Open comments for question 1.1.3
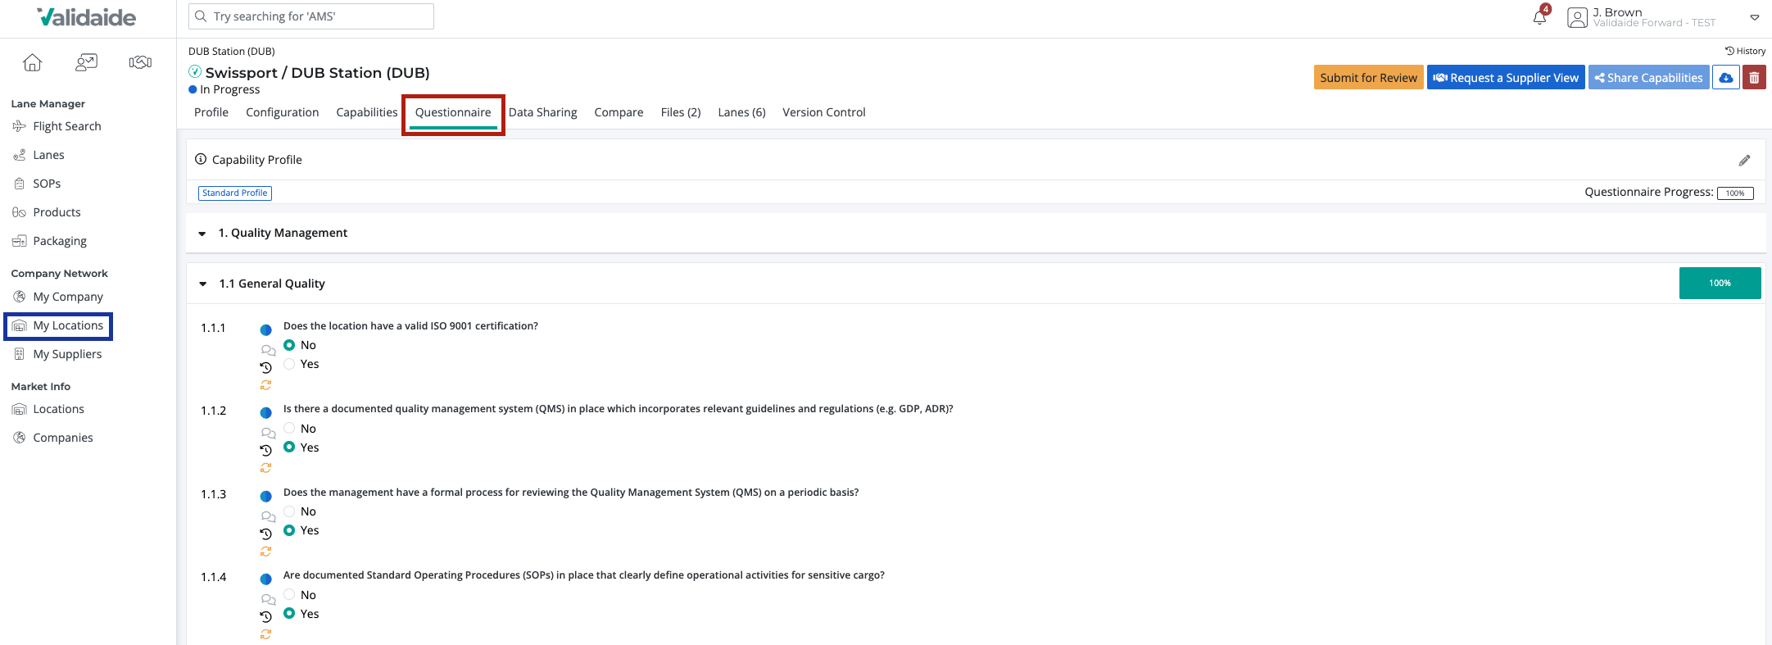 pyautogui.click(x=268, y=516)
